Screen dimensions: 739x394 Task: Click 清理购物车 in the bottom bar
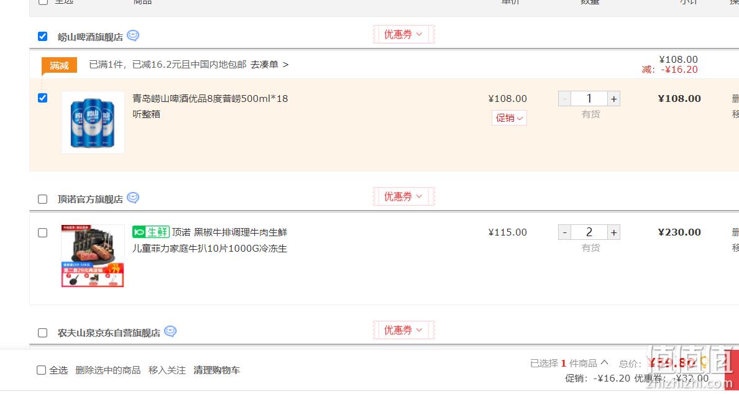pos(217,370)
